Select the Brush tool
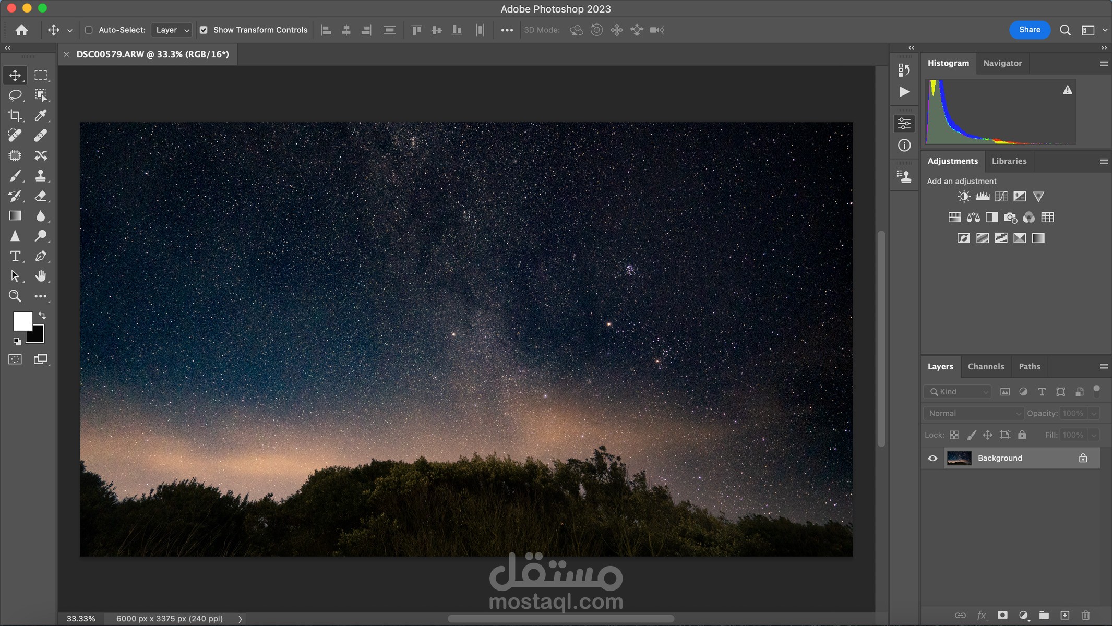The width and height of the screenshot is (1113, 626). pos(15,176)
